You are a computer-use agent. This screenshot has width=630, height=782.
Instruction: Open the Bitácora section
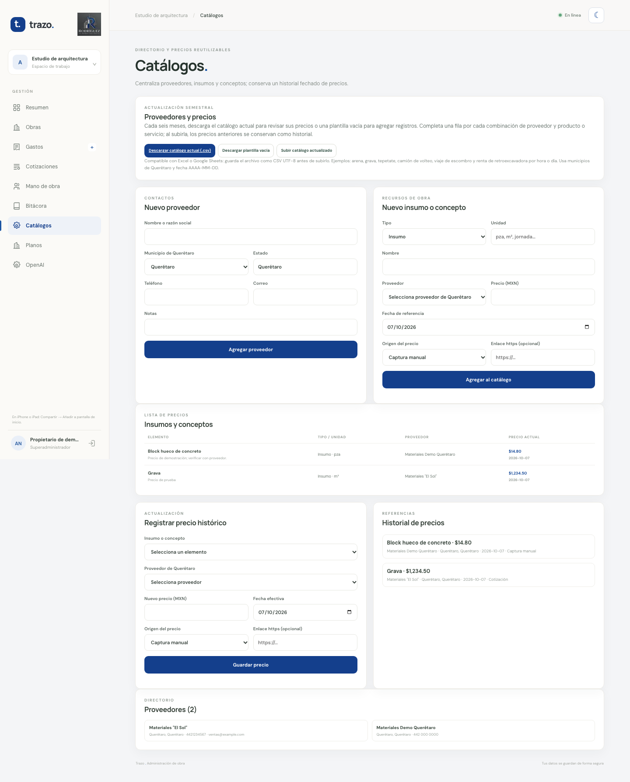pos(54,206)
